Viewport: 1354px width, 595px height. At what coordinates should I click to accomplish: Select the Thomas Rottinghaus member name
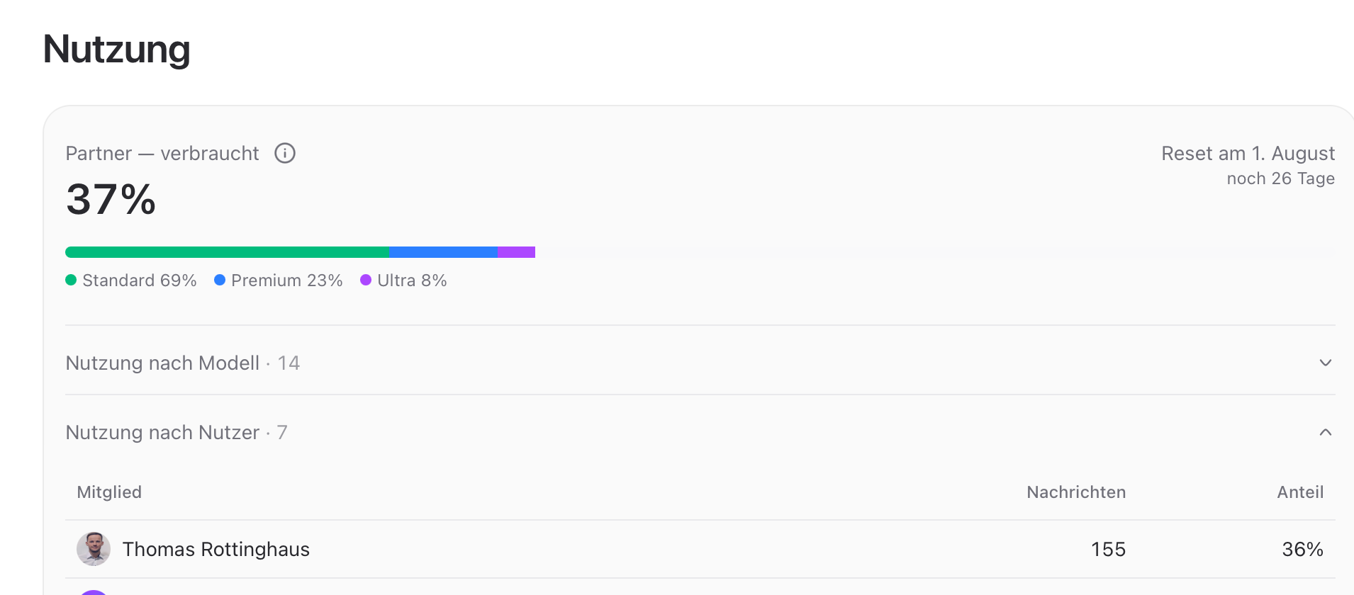point(216,549)
